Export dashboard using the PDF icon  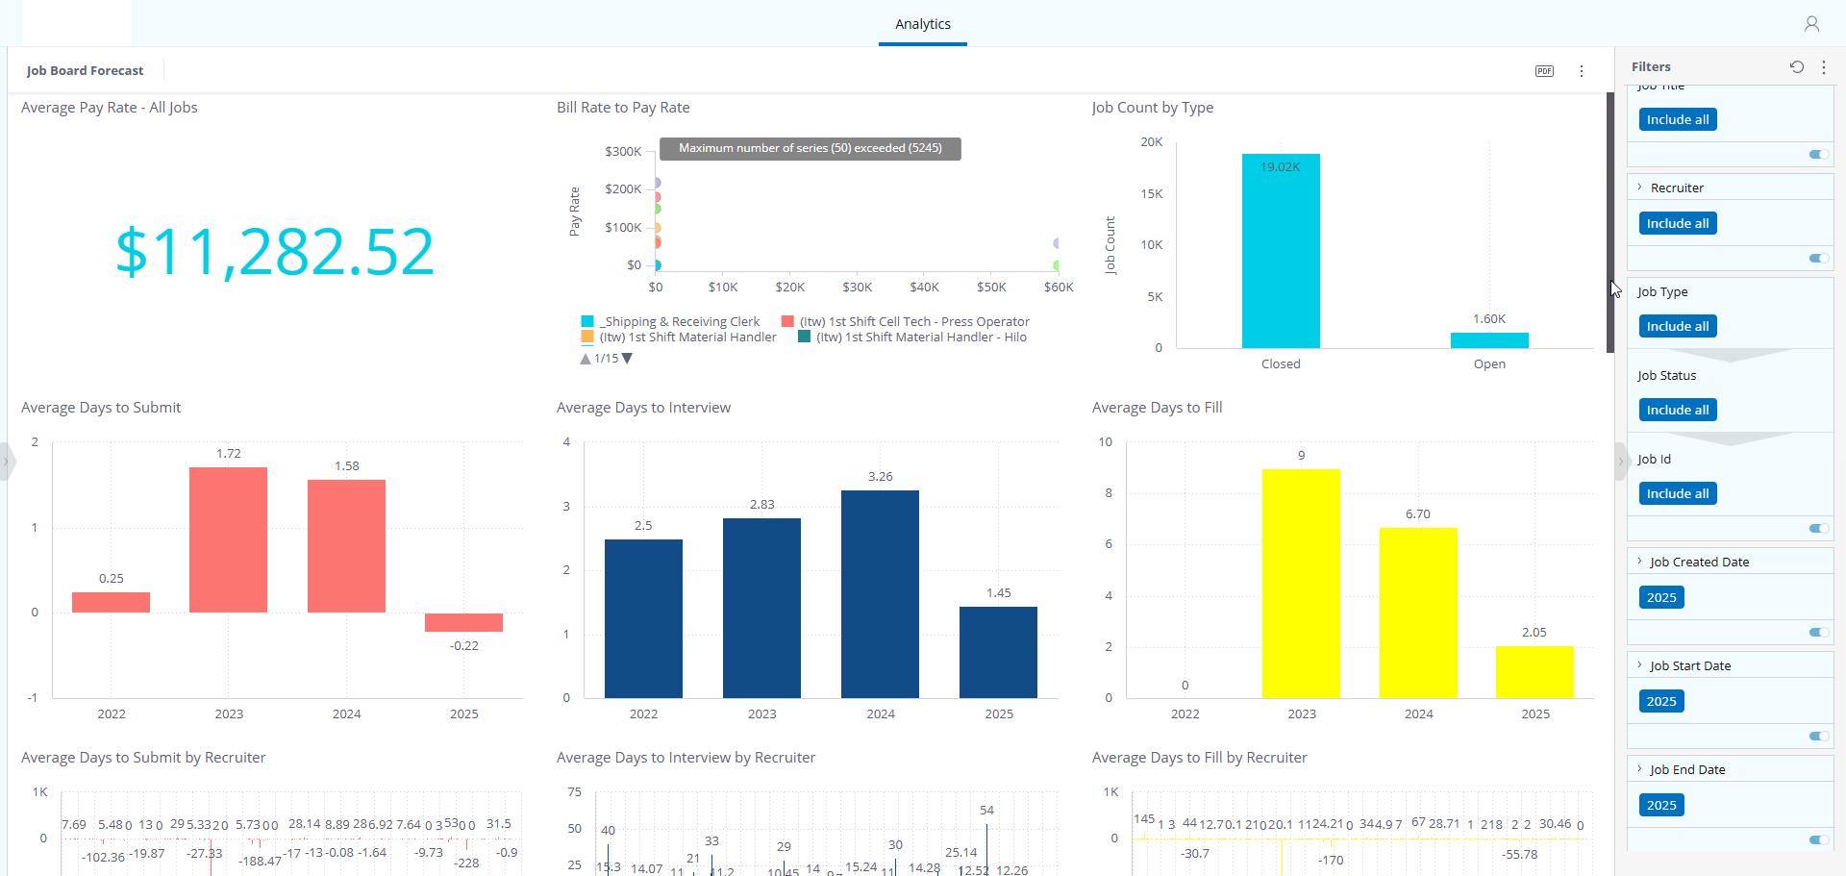pos(1544,71)
